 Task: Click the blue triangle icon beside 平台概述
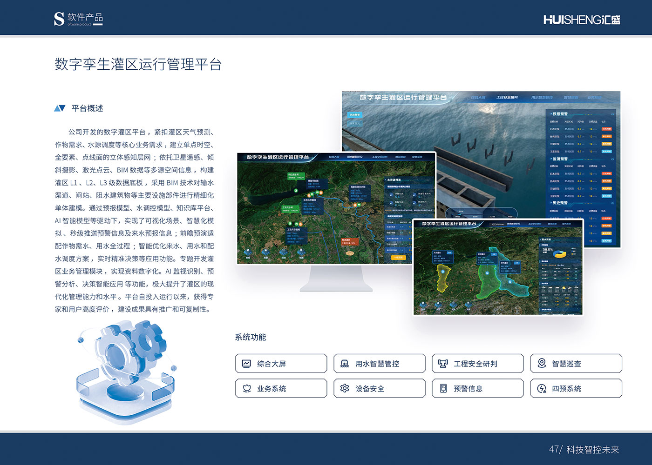pos(60,108)
